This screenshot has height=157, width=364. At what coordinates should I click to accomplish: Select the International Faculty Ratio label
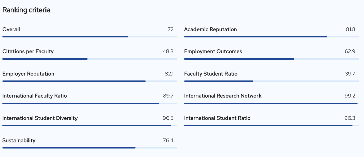(35, 96)
